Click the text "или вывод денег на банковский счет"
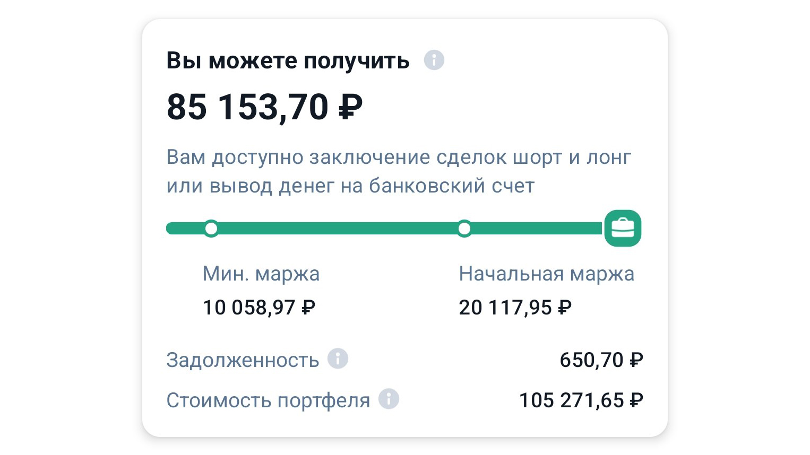 [350, 186]
